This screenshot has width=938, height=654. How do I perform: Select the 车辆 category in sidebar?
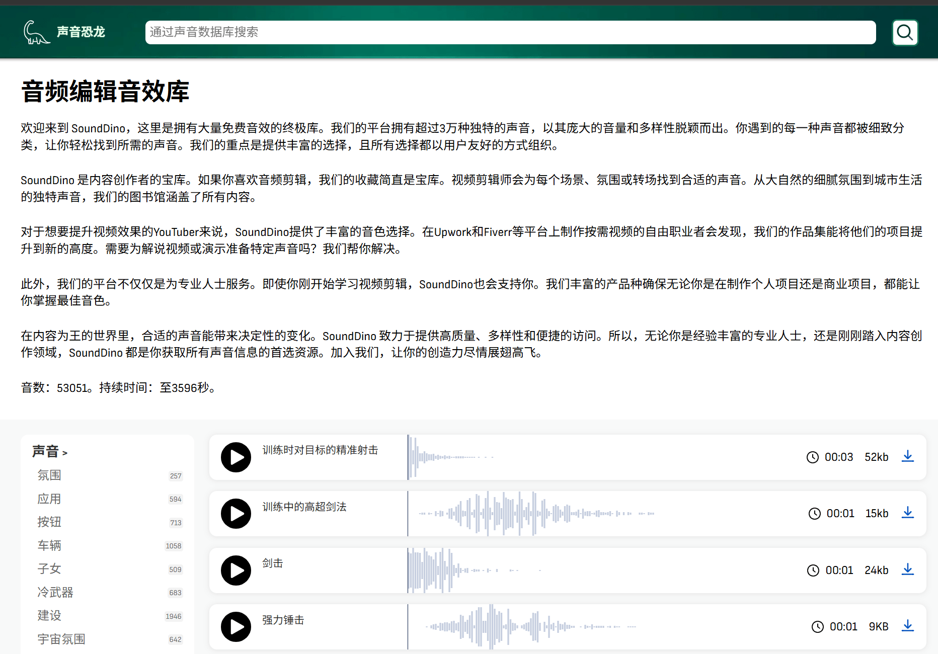coord(49,545)
